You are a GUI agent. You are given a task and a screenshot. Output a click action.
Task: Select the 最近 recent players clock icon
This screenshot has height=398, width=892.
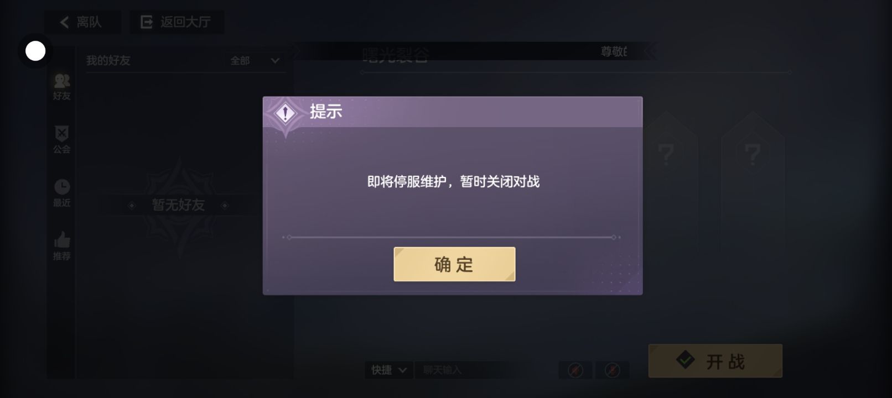click(x=61, y=187)
